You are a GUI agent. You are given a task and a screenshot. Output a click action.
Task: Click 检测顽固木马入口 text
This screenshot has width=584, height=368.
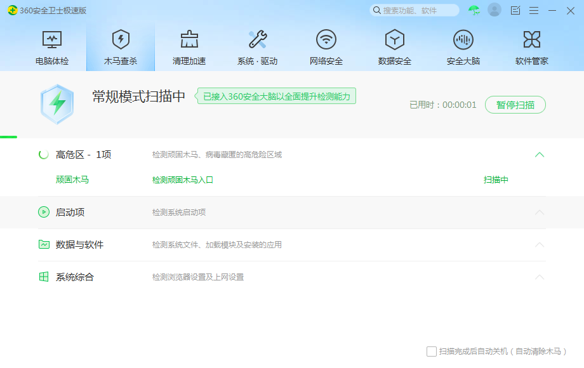(183, 180)
